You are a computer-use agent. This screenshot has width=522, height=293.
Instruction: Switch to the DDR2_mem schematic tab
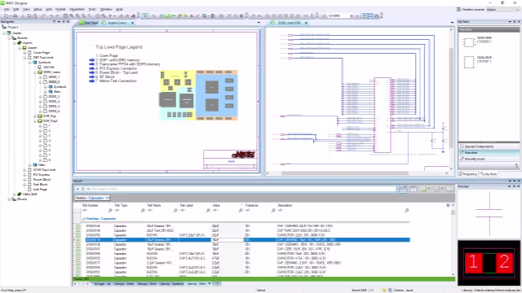pos(289,23)
